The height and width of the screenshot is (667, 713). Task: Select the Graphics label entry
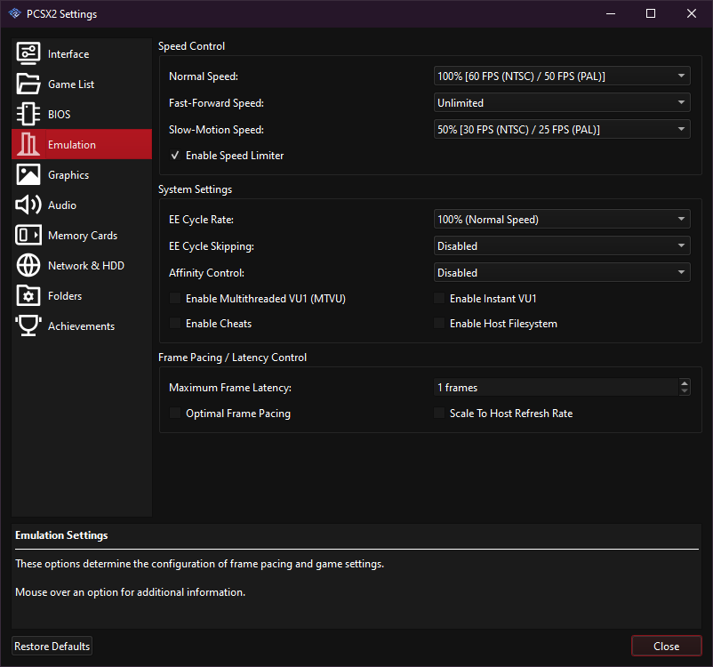(68, 175)
